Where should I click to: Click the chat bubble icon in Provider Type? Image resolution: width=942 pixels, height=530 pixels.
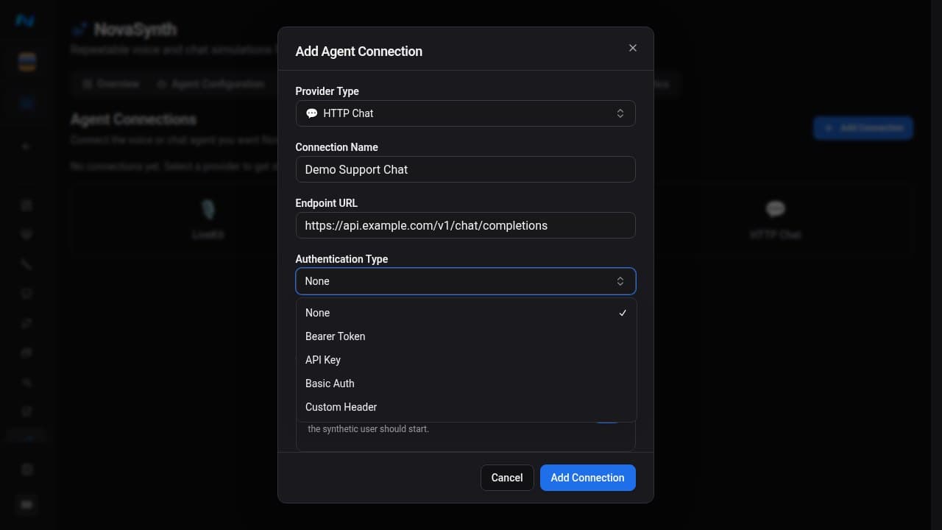(311, 113)
